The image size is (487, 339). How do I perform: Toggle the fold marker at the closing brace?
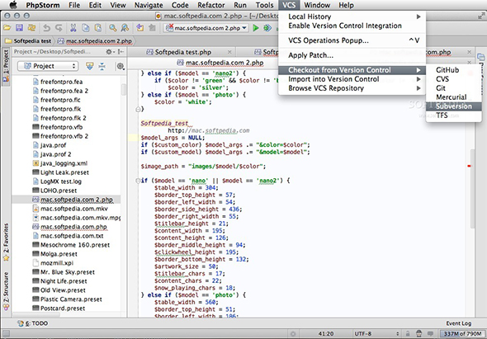click(x=138, y=109)
